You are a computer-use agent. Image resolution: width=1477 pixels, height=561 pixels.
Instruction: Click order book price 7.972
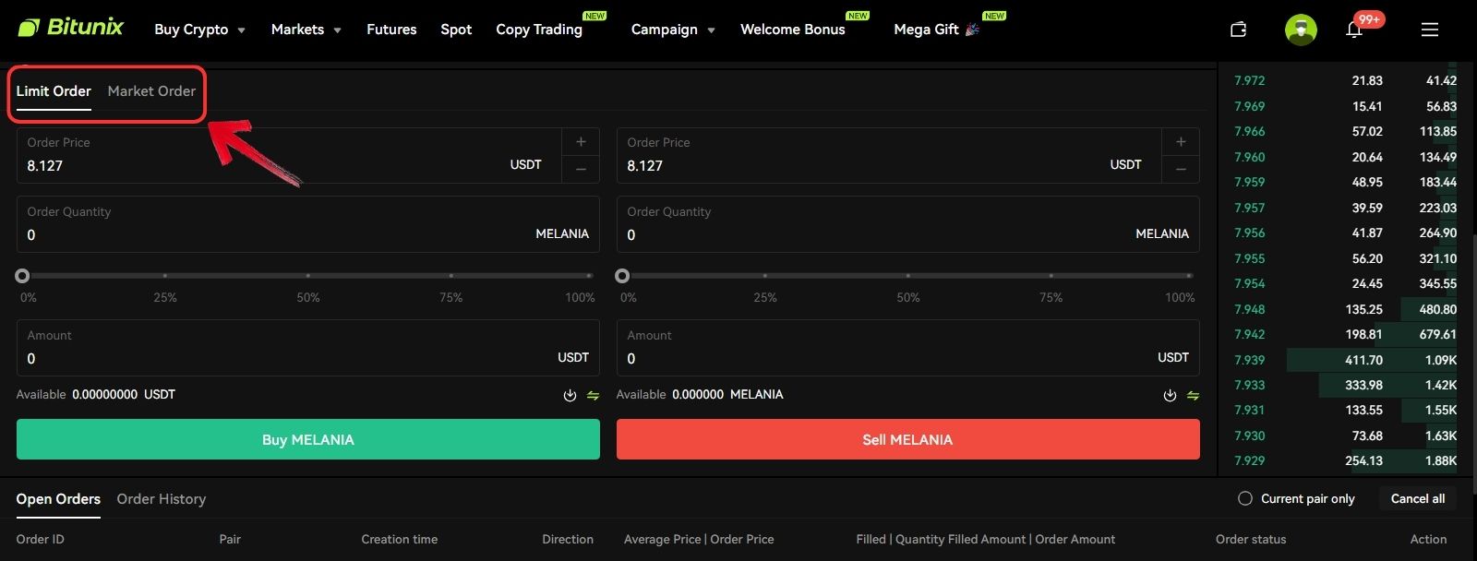1249,81
